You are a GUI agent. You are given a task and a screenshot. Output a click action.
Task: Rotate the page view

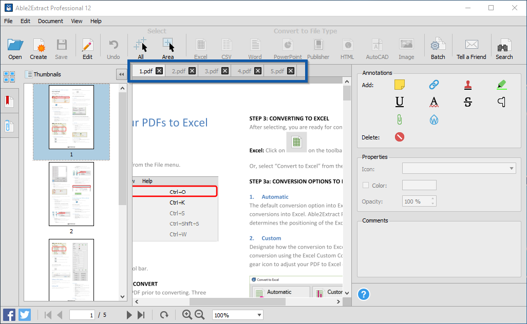pos(164,315)
